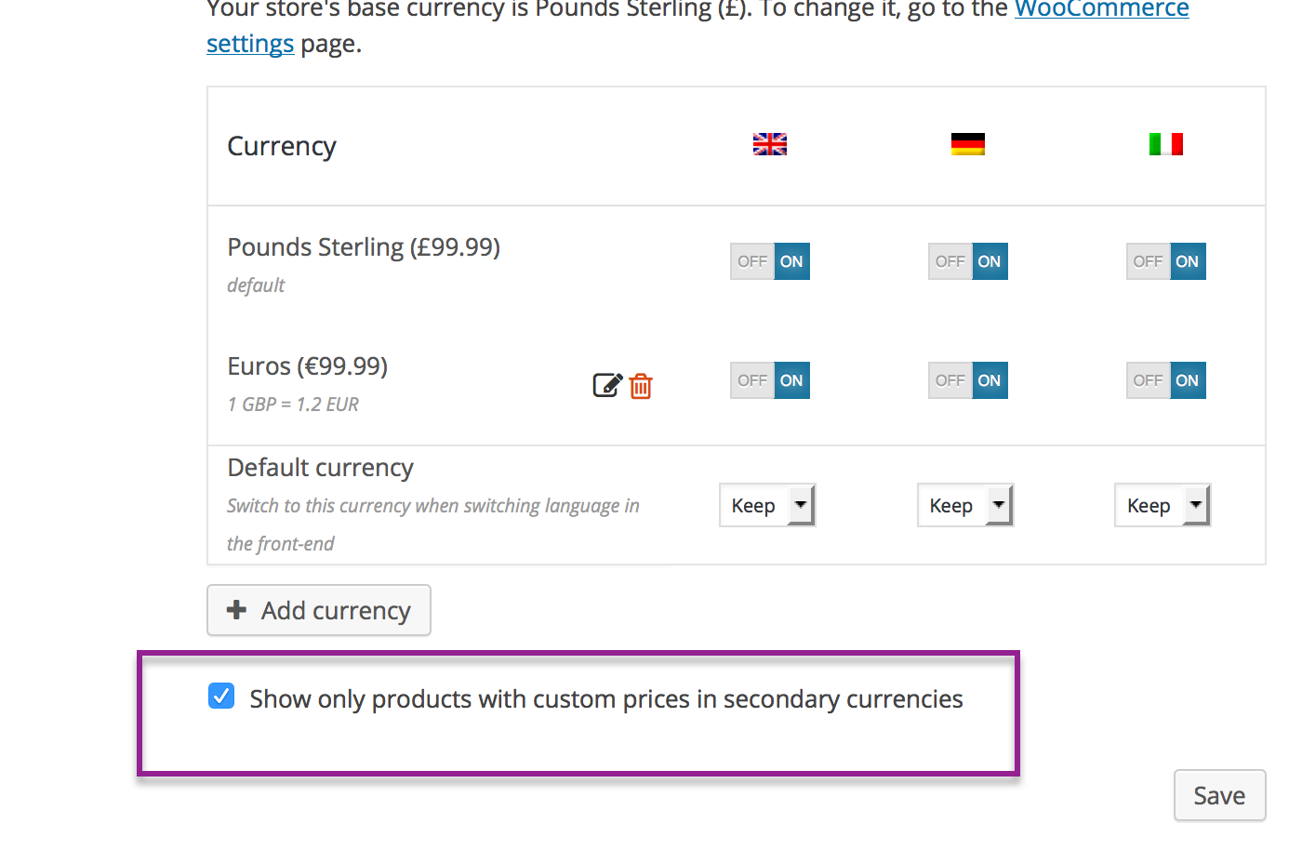Delete the Euros currency with trash icon
The image size is (1302, 863).
pos(641,386)
